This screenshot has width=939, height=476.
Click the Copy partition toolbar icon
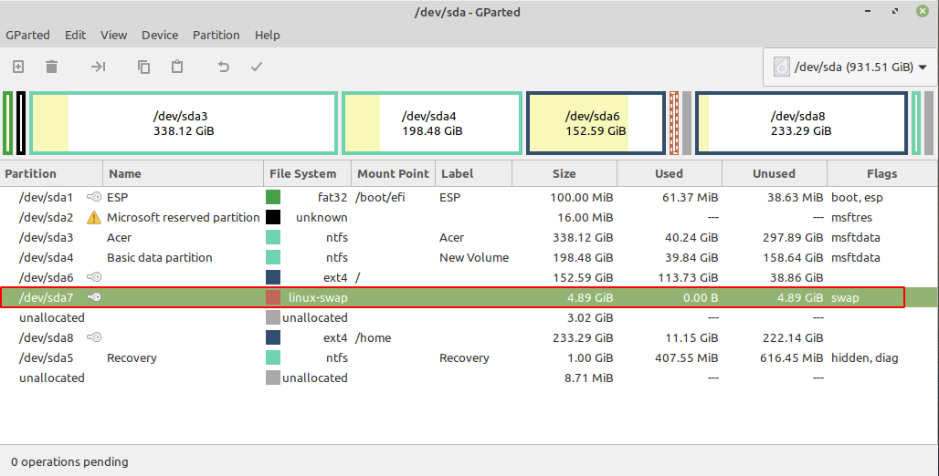pyautogui.click(x=143, y=67)
